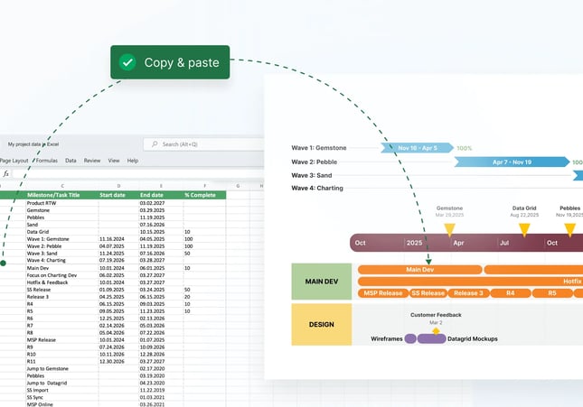This screenshot has height=407, width=583.
Task: Switch to the Data ribbon tab
Action: point(71,161)
